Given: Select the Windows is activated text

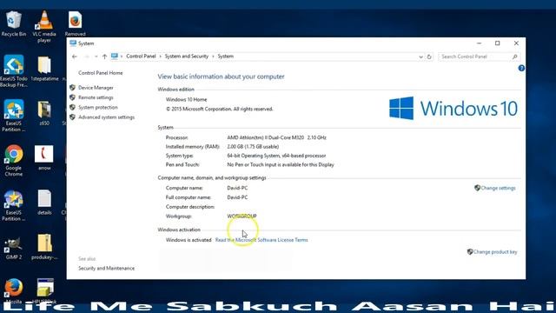Looking at the screenshot, I should click(x=189, y=240).
